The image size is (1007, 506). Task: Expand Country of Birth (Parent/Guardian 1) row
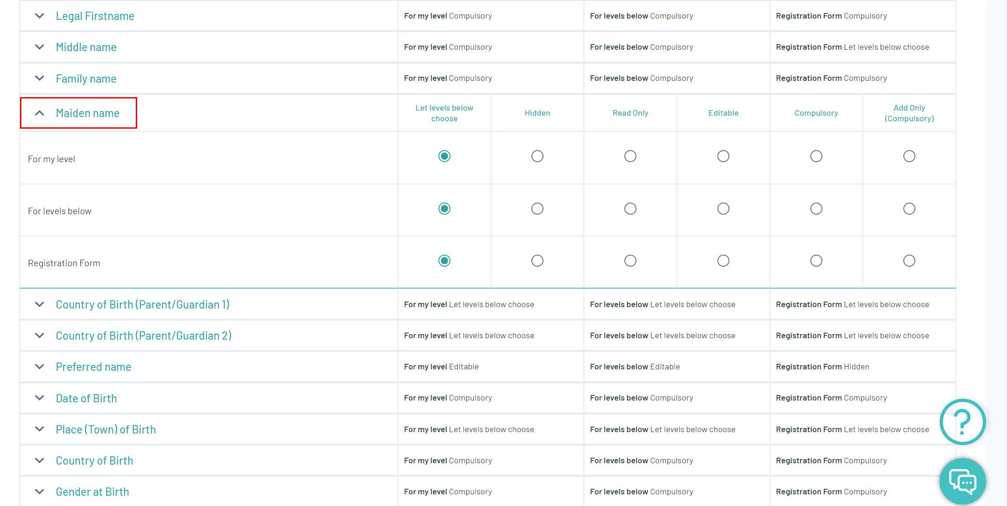point(40,304)
